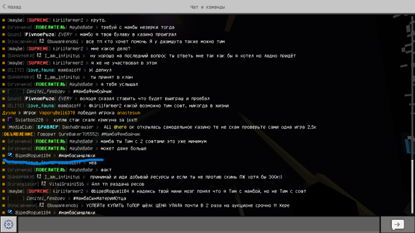Click first Cenitel_Femboev '#МамбаФембойчик' name
This screenshot has height=233, width=415.
pos(46,92)
